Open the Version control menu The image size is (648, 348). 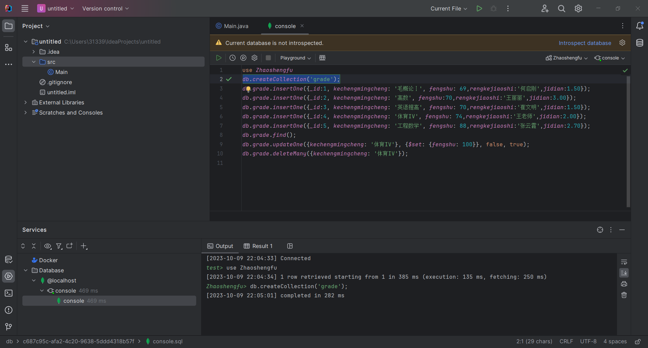point(105,8)
